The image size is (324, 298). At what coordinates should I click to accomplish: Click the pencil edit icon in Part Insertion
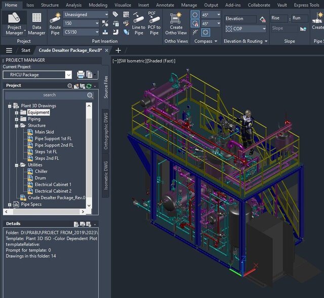click(126, 23)
